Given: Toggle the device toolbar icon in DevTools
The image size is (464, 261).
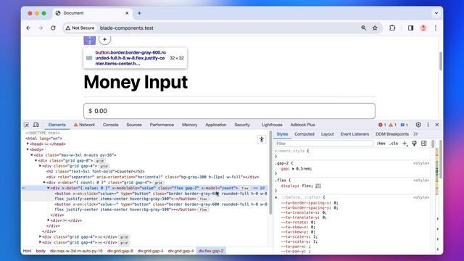Looking at the screenshot, I should (36, 125).
